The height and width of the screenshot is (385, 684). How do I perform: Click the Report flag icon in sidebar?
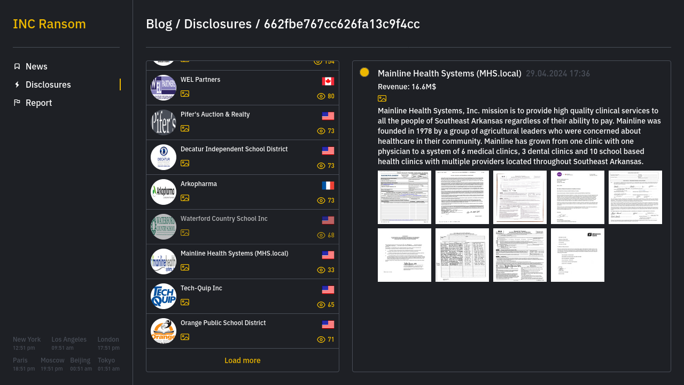(x=17, y=103)
